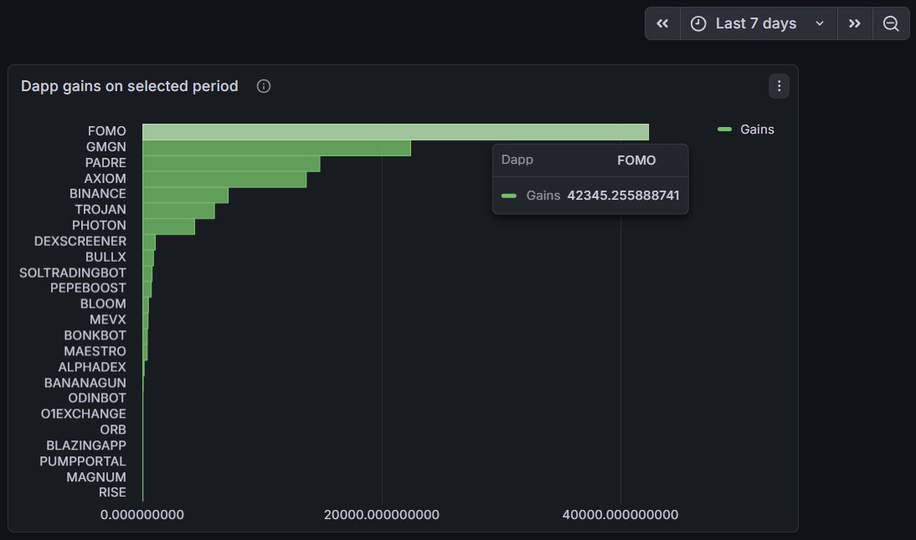916x540 pixels.
Task: Click the 40000.000000000 x-axis tick
Action: coord(620,515)
